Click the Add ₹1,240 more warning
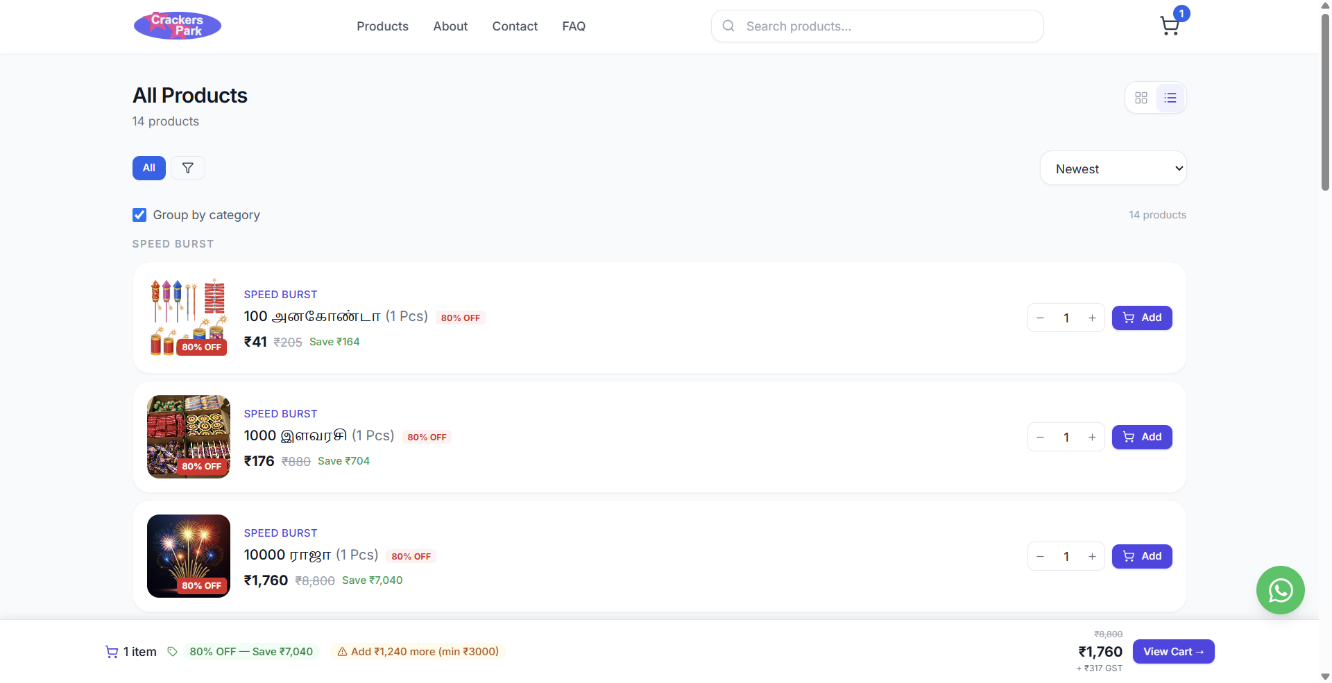 [x=418, y=652]
